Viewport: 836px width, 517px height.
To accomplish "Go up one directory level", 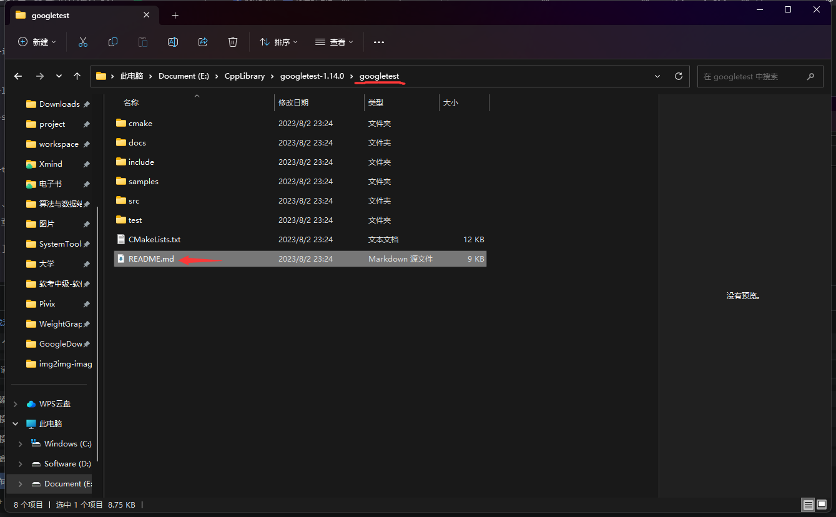I will point(77,76).
